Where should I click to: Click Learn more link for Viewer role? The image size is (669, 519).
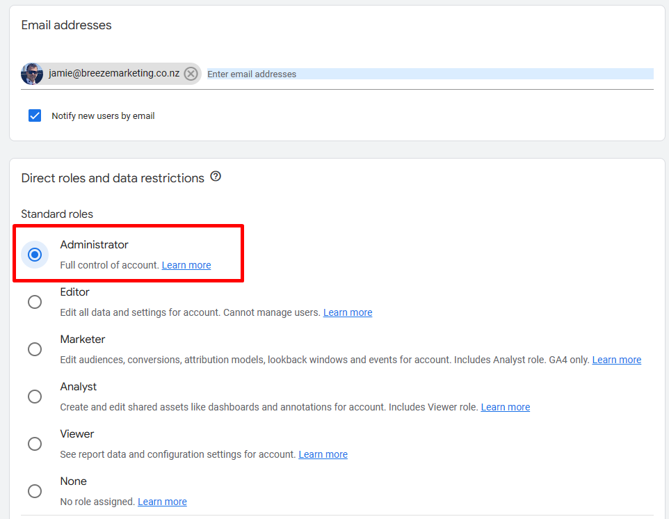coord(323,454)
